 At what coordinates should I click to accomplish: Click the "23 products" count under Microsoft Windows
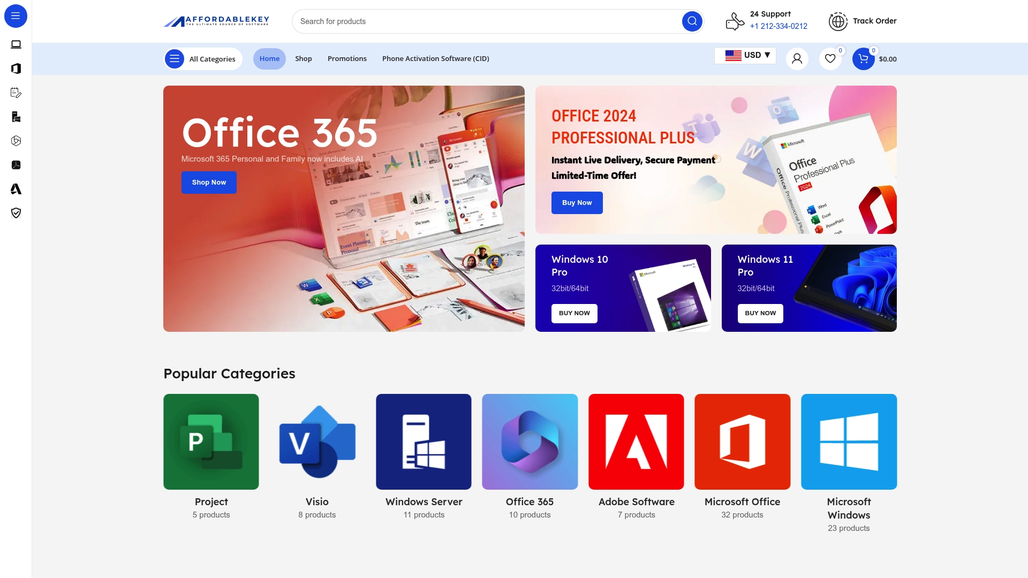pyautogui.click(x=849, y=528)
